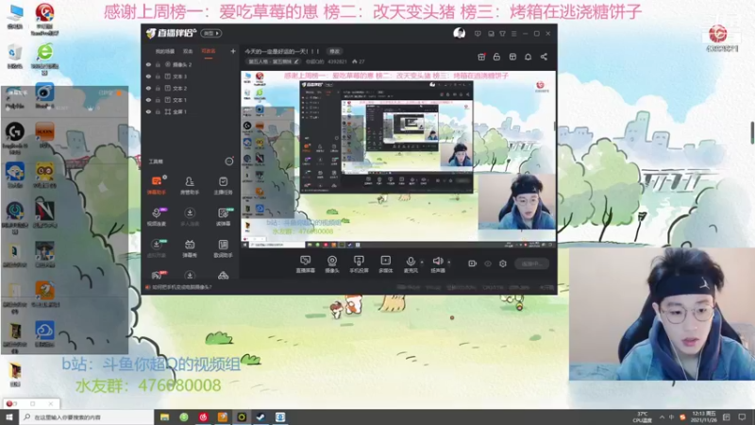This screenshot has height=425, width=755.
Task: Expand hidden system tray icons chevron
Action: pos(663,416)
